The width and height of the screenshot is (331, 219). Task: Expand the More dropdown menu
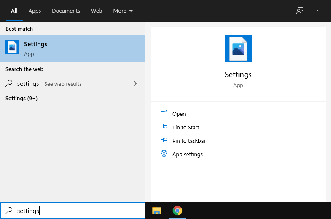pyautogui.click(x=123, y=11)
